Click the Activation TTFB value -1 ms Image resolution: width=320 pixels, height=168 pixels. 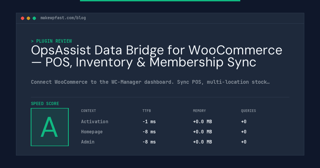click(149, 122)
